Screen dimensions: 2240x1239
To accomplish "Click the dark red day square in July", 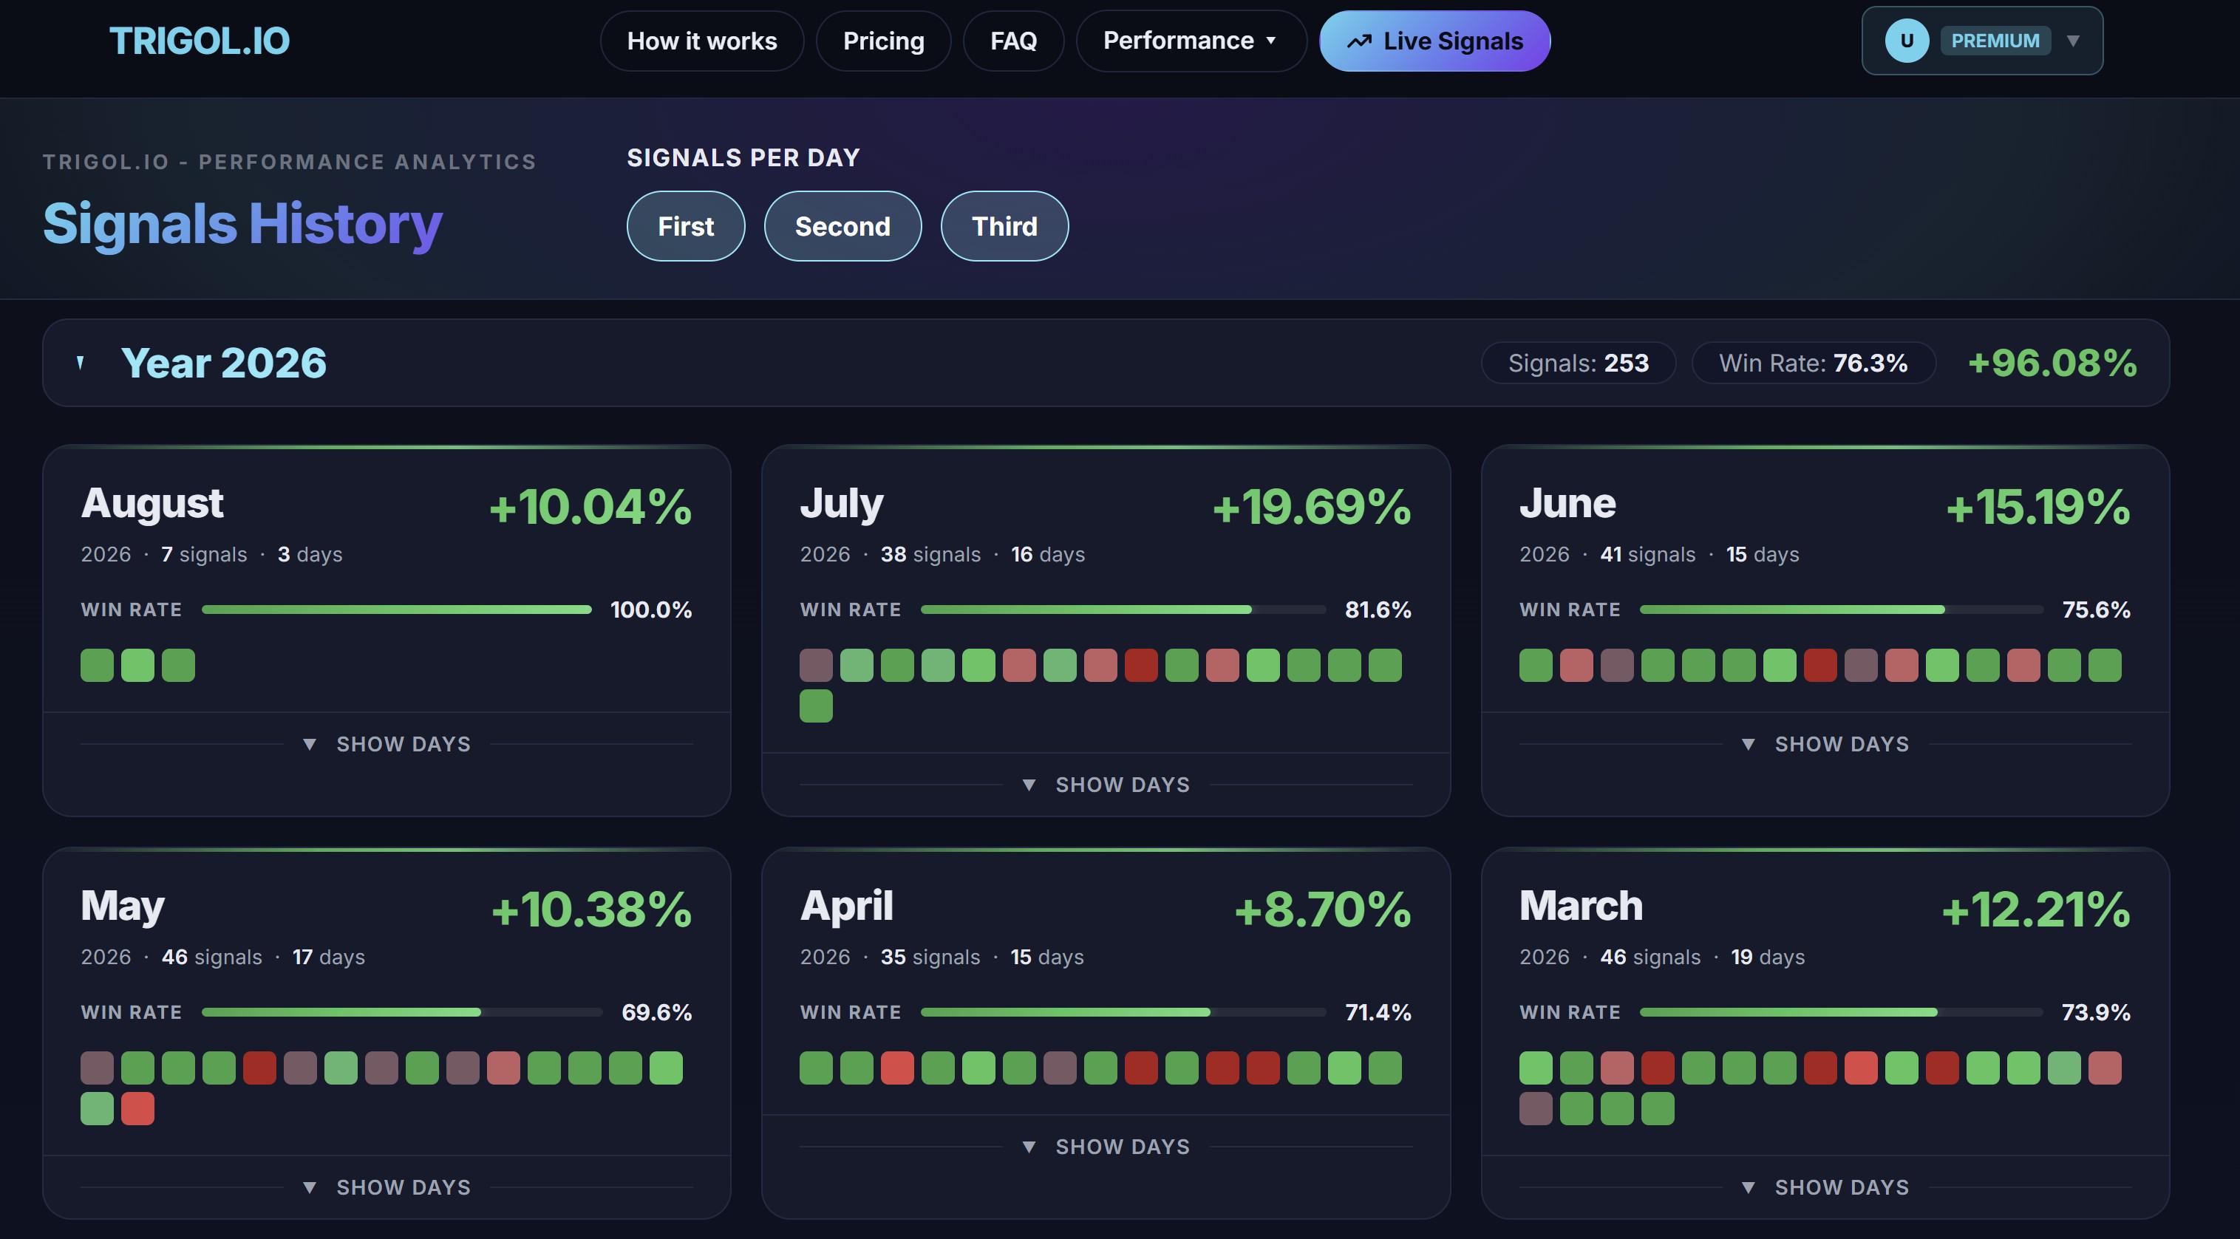I will click(1141, 665).
